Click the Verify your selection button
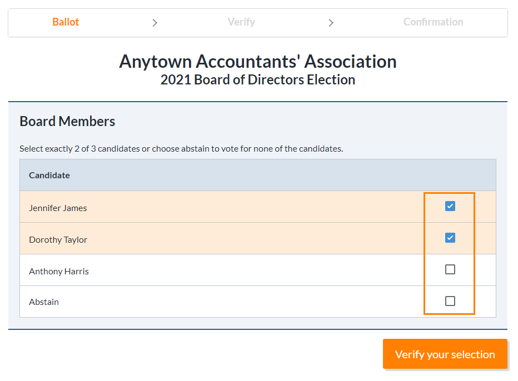 (x=445, y=354)
